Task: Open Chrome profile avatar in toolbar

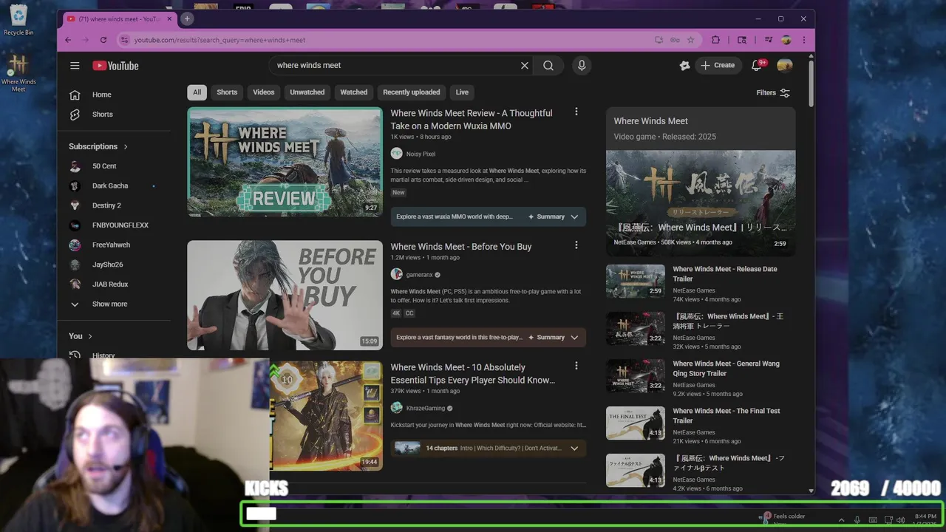Action: coord(786,40)
